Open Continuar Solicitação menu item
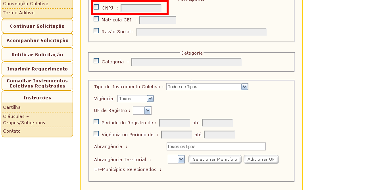The width and height of the screenshot is (367, 190). point(37,26)
